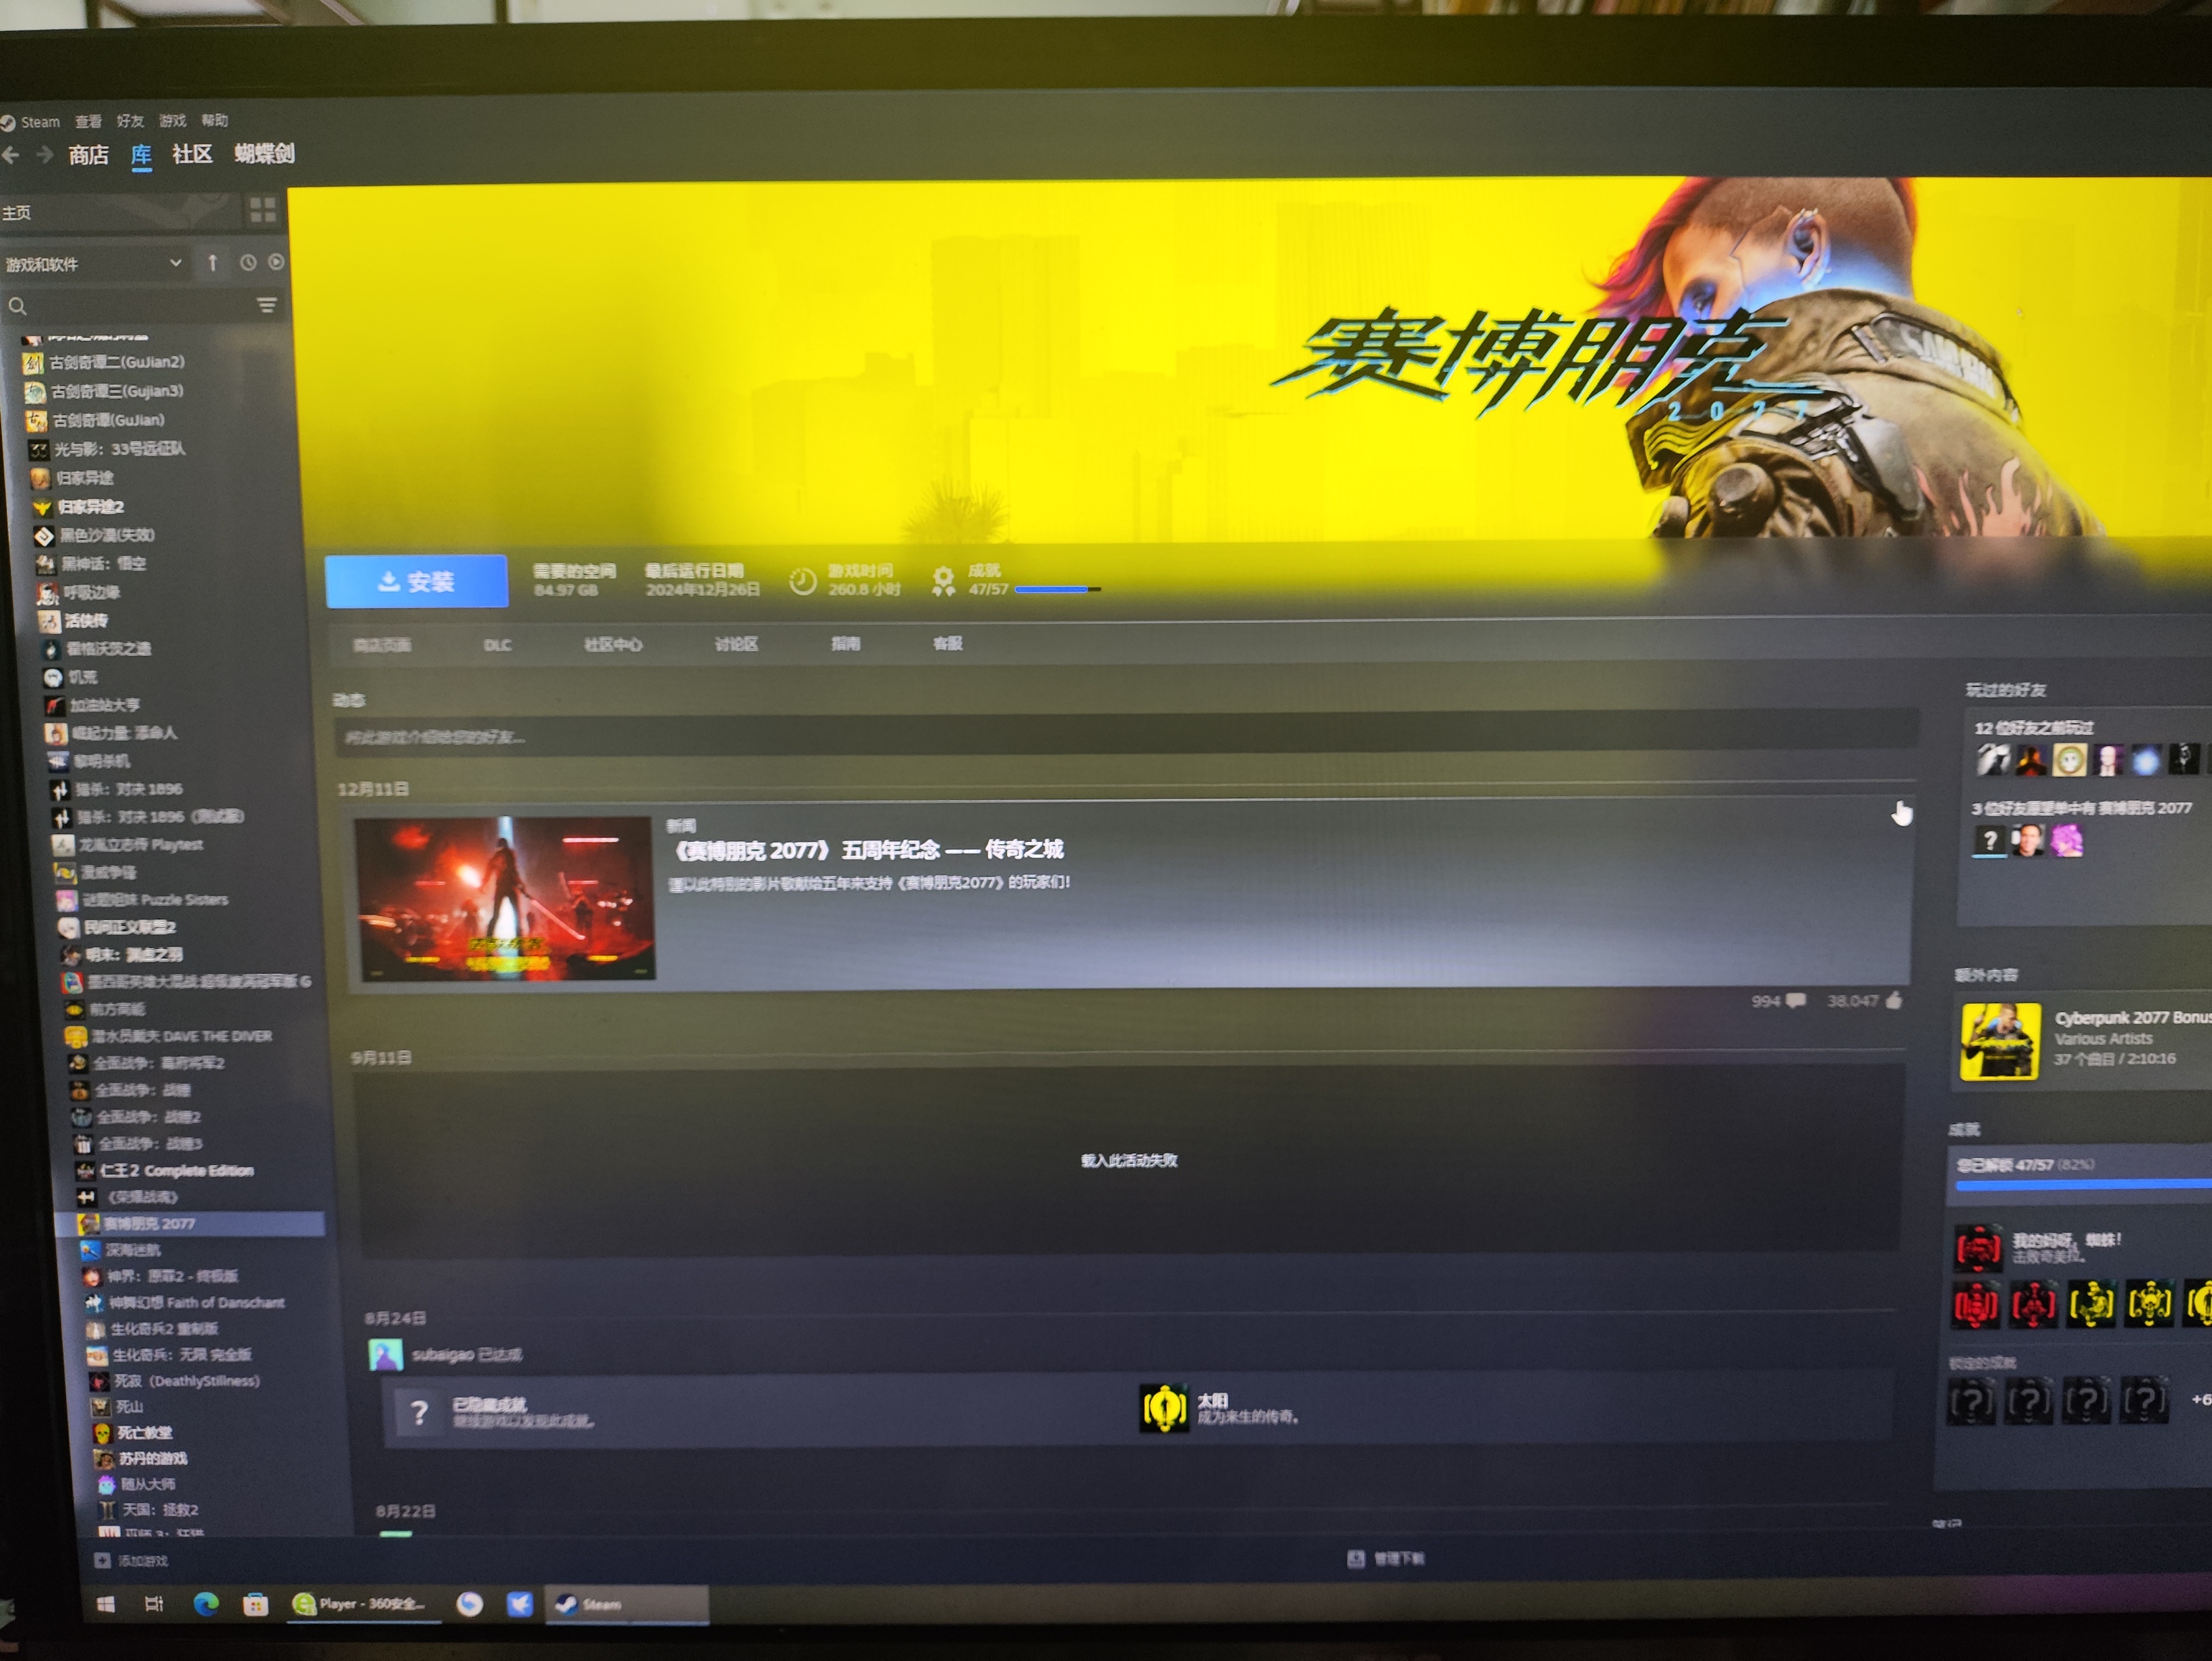Click the library search magnifier icon
The image size is (2212, 1661).
point(17,307)
